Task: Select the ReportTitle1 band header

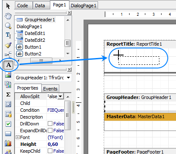Action: (140, 44)
